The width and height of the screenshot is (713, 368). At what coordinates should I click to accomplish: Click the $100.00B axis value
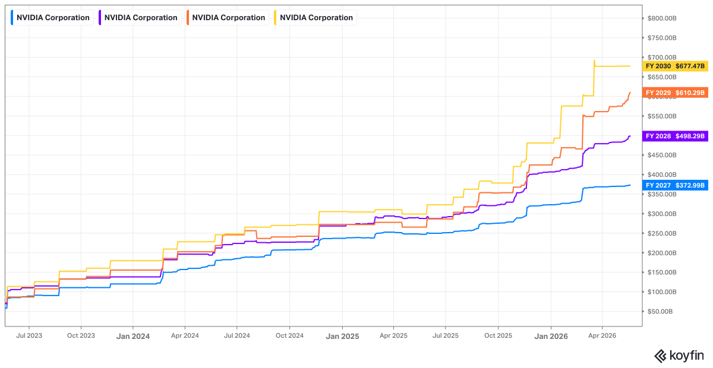pos(661,292)
